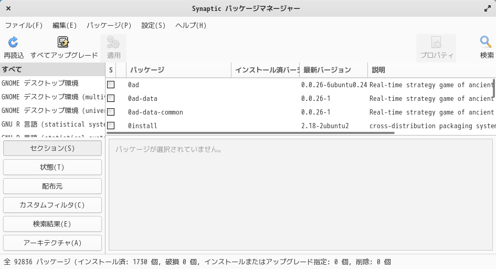Open the ファイル(F) menu
Viewport: 496px width, 269px height.
coord(24,25)
